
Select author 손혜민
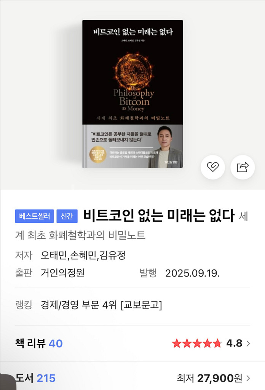[x=83, y=255]
